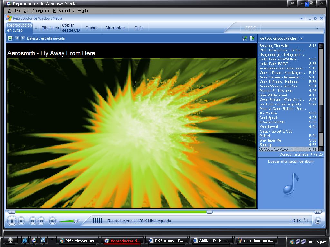The height and width of the screenshot is (247, 330).
Task: Select 'It's My Life' track
Action: click(288, 113)
